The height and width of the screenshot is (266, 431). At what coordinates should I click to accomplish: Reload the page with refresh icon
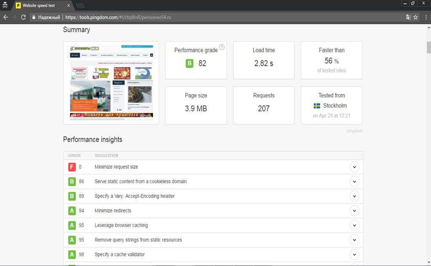[24, 17]
